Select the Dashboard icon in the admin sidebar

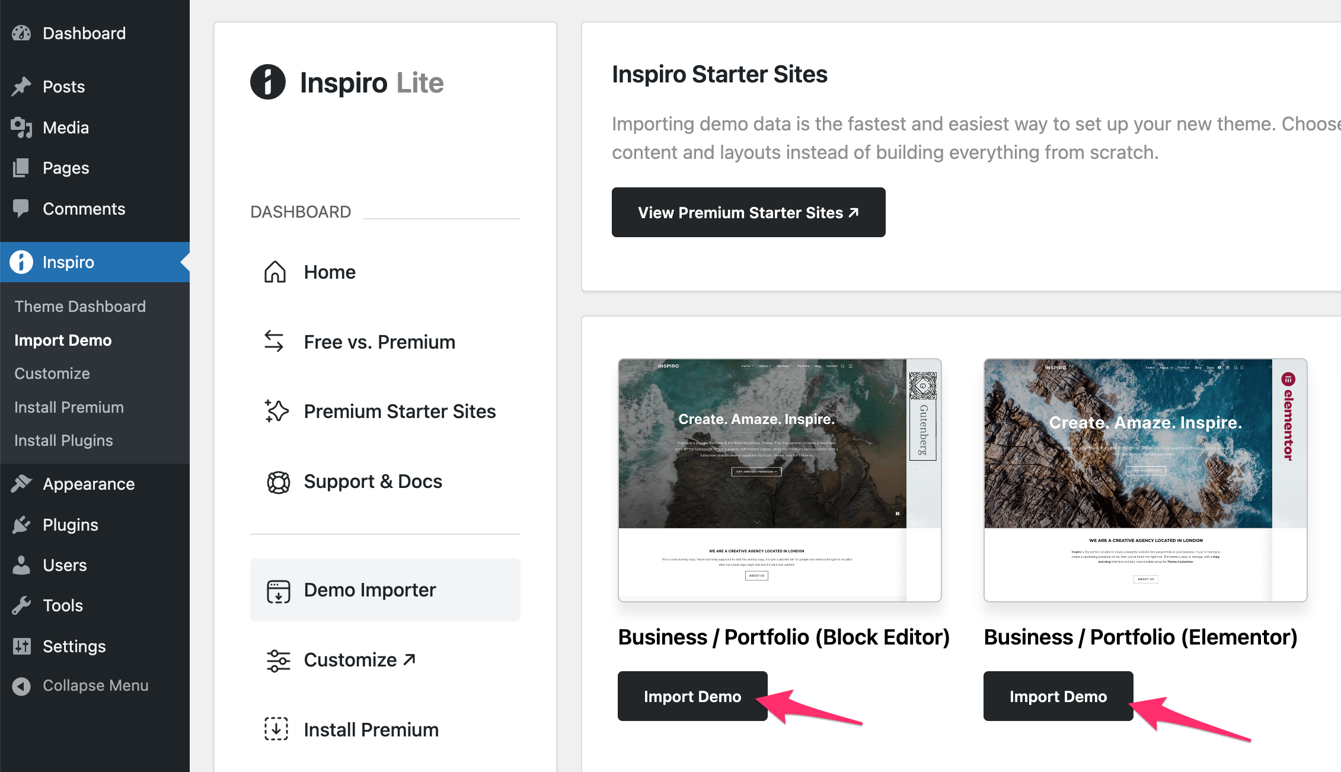coord(21,33)
